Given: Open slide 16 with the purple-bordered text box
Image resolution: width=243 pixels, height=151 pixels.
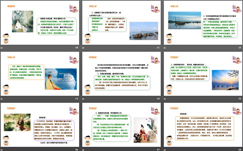Looking at the screenshot, I should pos(40,124).
